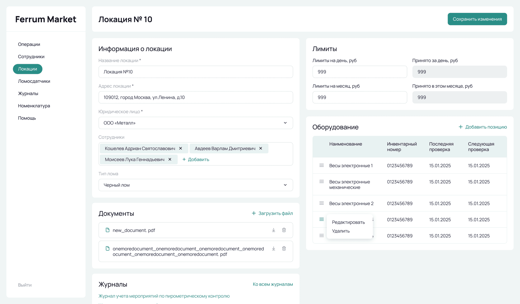Open Журналы in the sidebar
The width and height of the screenshot is (520, 304).
pyautogui.click(x=28, y=93)
